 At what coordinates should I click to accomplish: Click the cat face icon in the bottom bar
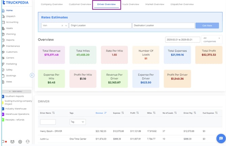tap(12, 142)
